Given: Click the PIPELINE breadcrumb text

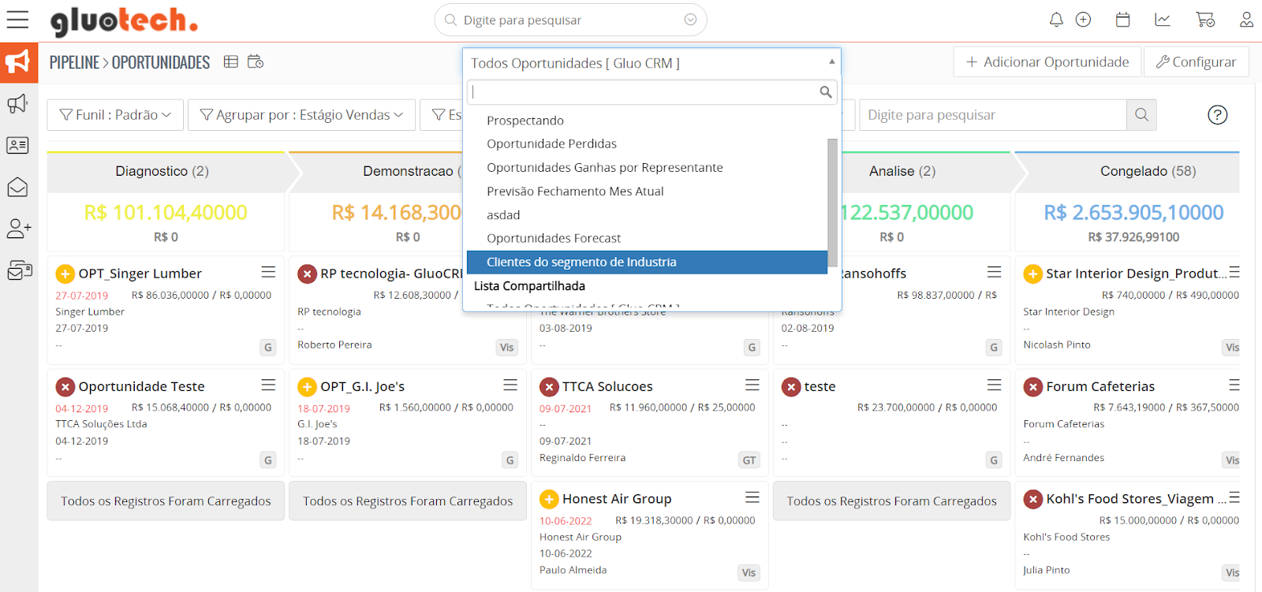Looking at the screenshot, I should (x=74, y=62).
